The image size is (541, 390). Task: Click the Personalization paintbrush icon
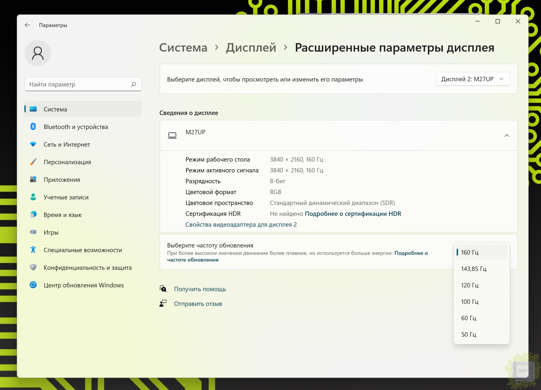[x=33, y=162]
